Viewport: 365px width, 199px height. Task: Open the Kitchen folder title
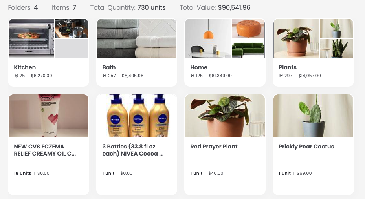25,67
